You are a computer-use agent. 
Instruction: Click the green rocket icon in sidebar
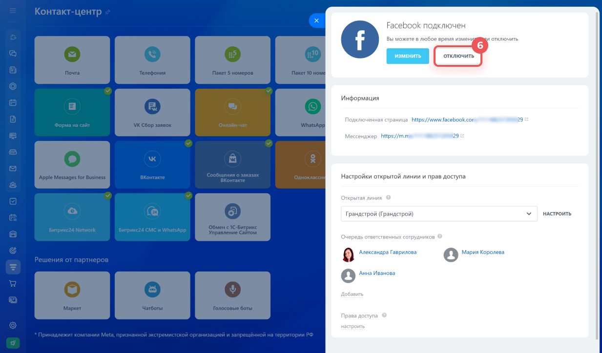click(13, 343)
